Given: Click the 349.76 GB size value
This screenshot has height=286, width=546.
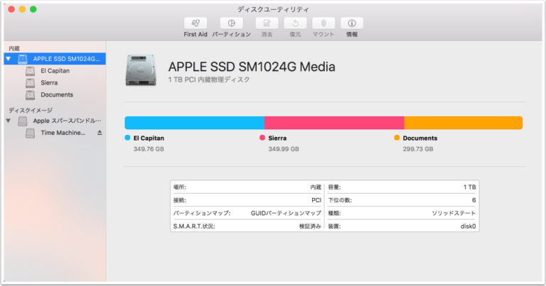Looking at the screenshot, I should 149,149.
